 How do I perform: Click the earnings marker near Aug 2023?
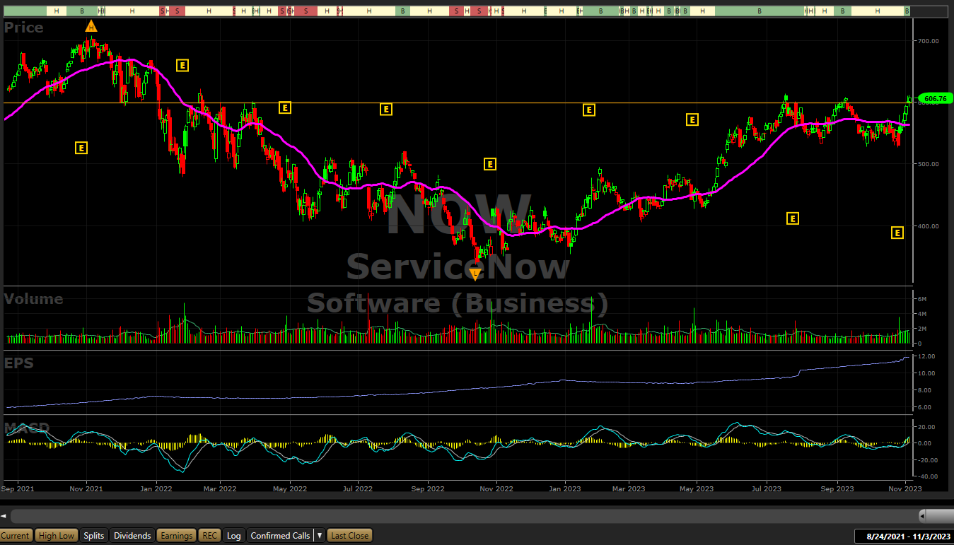click(792, 218)
